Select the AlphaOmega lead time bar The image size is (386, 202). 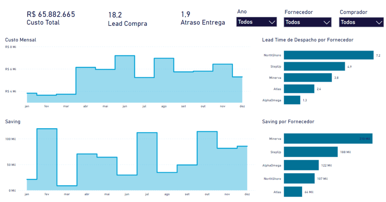pos(292,100)
